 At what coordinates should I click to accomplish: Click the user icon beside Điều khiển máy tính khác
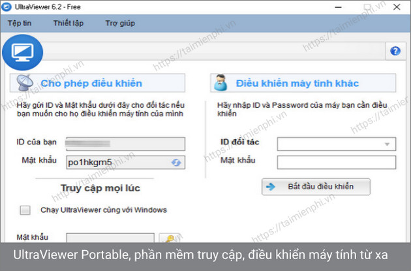tap(221, 83)
